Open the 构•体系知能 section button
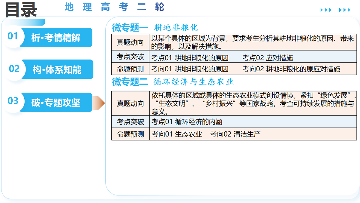Screen dimensions: 360x203 [x=57, y=69]
